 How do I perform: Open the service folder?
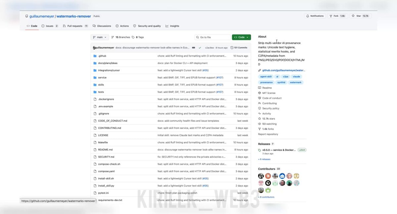[102, 78]
